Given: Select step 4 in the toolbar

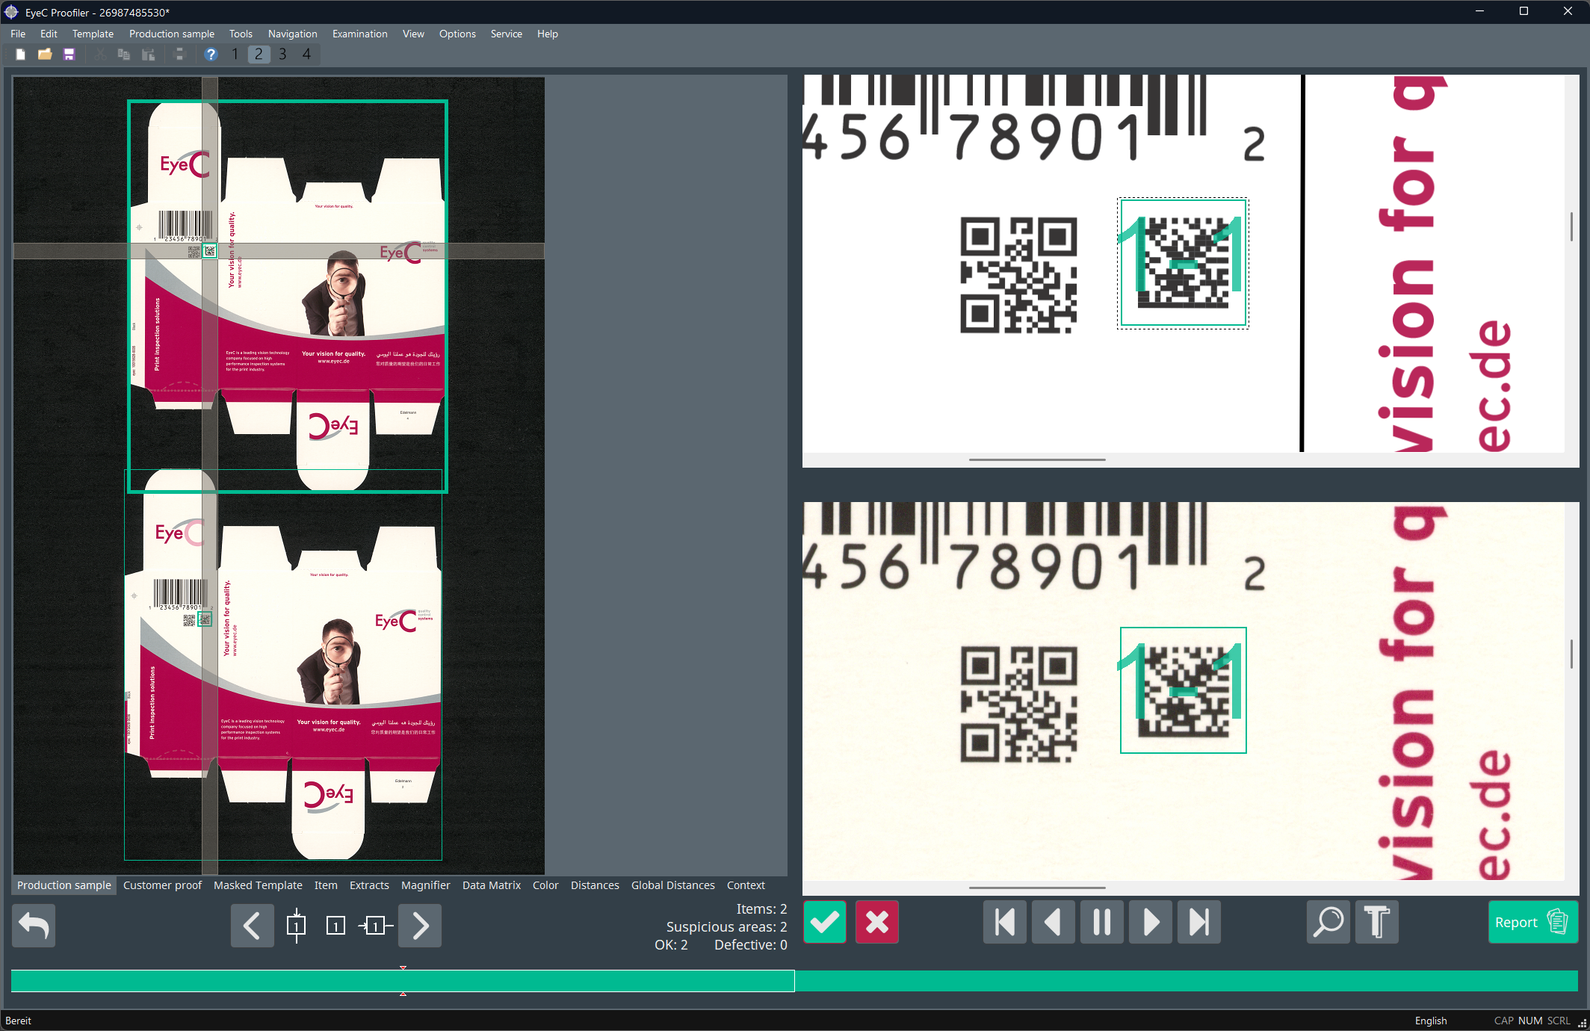Looking at the screenshot, I should tap(306, 54).
